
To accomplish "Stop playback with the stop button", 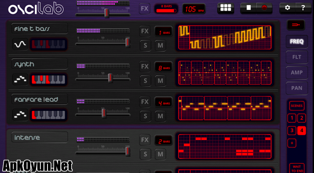I will (248, 8).
